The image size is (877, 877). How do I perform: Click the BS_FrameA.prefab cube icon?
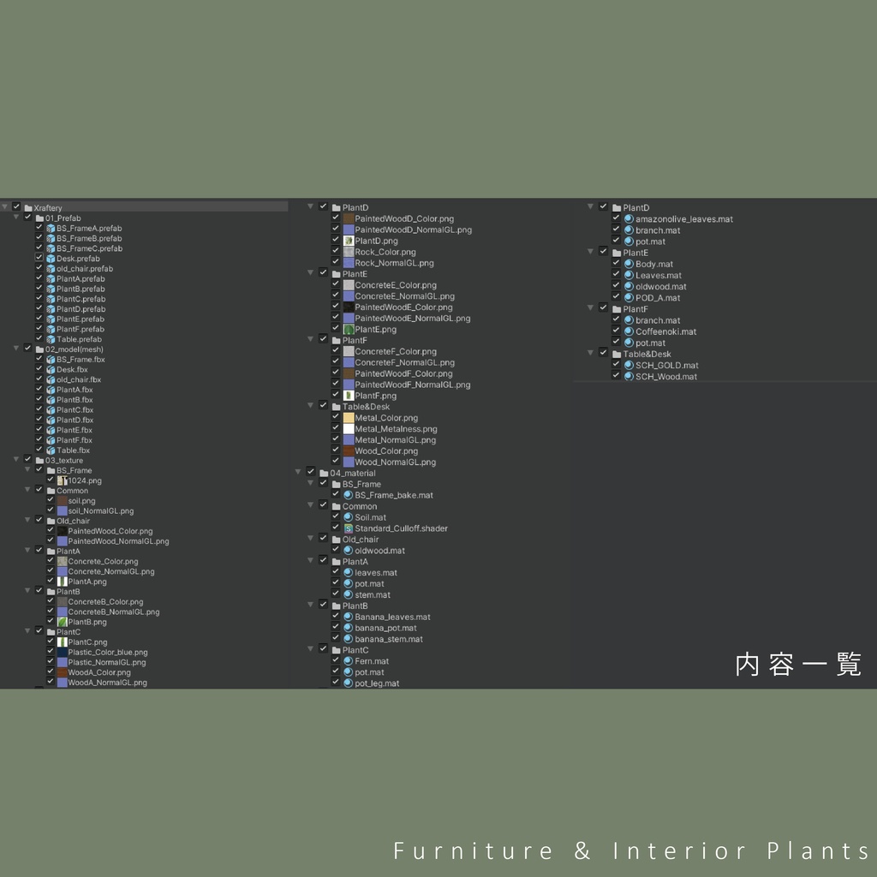51,228
